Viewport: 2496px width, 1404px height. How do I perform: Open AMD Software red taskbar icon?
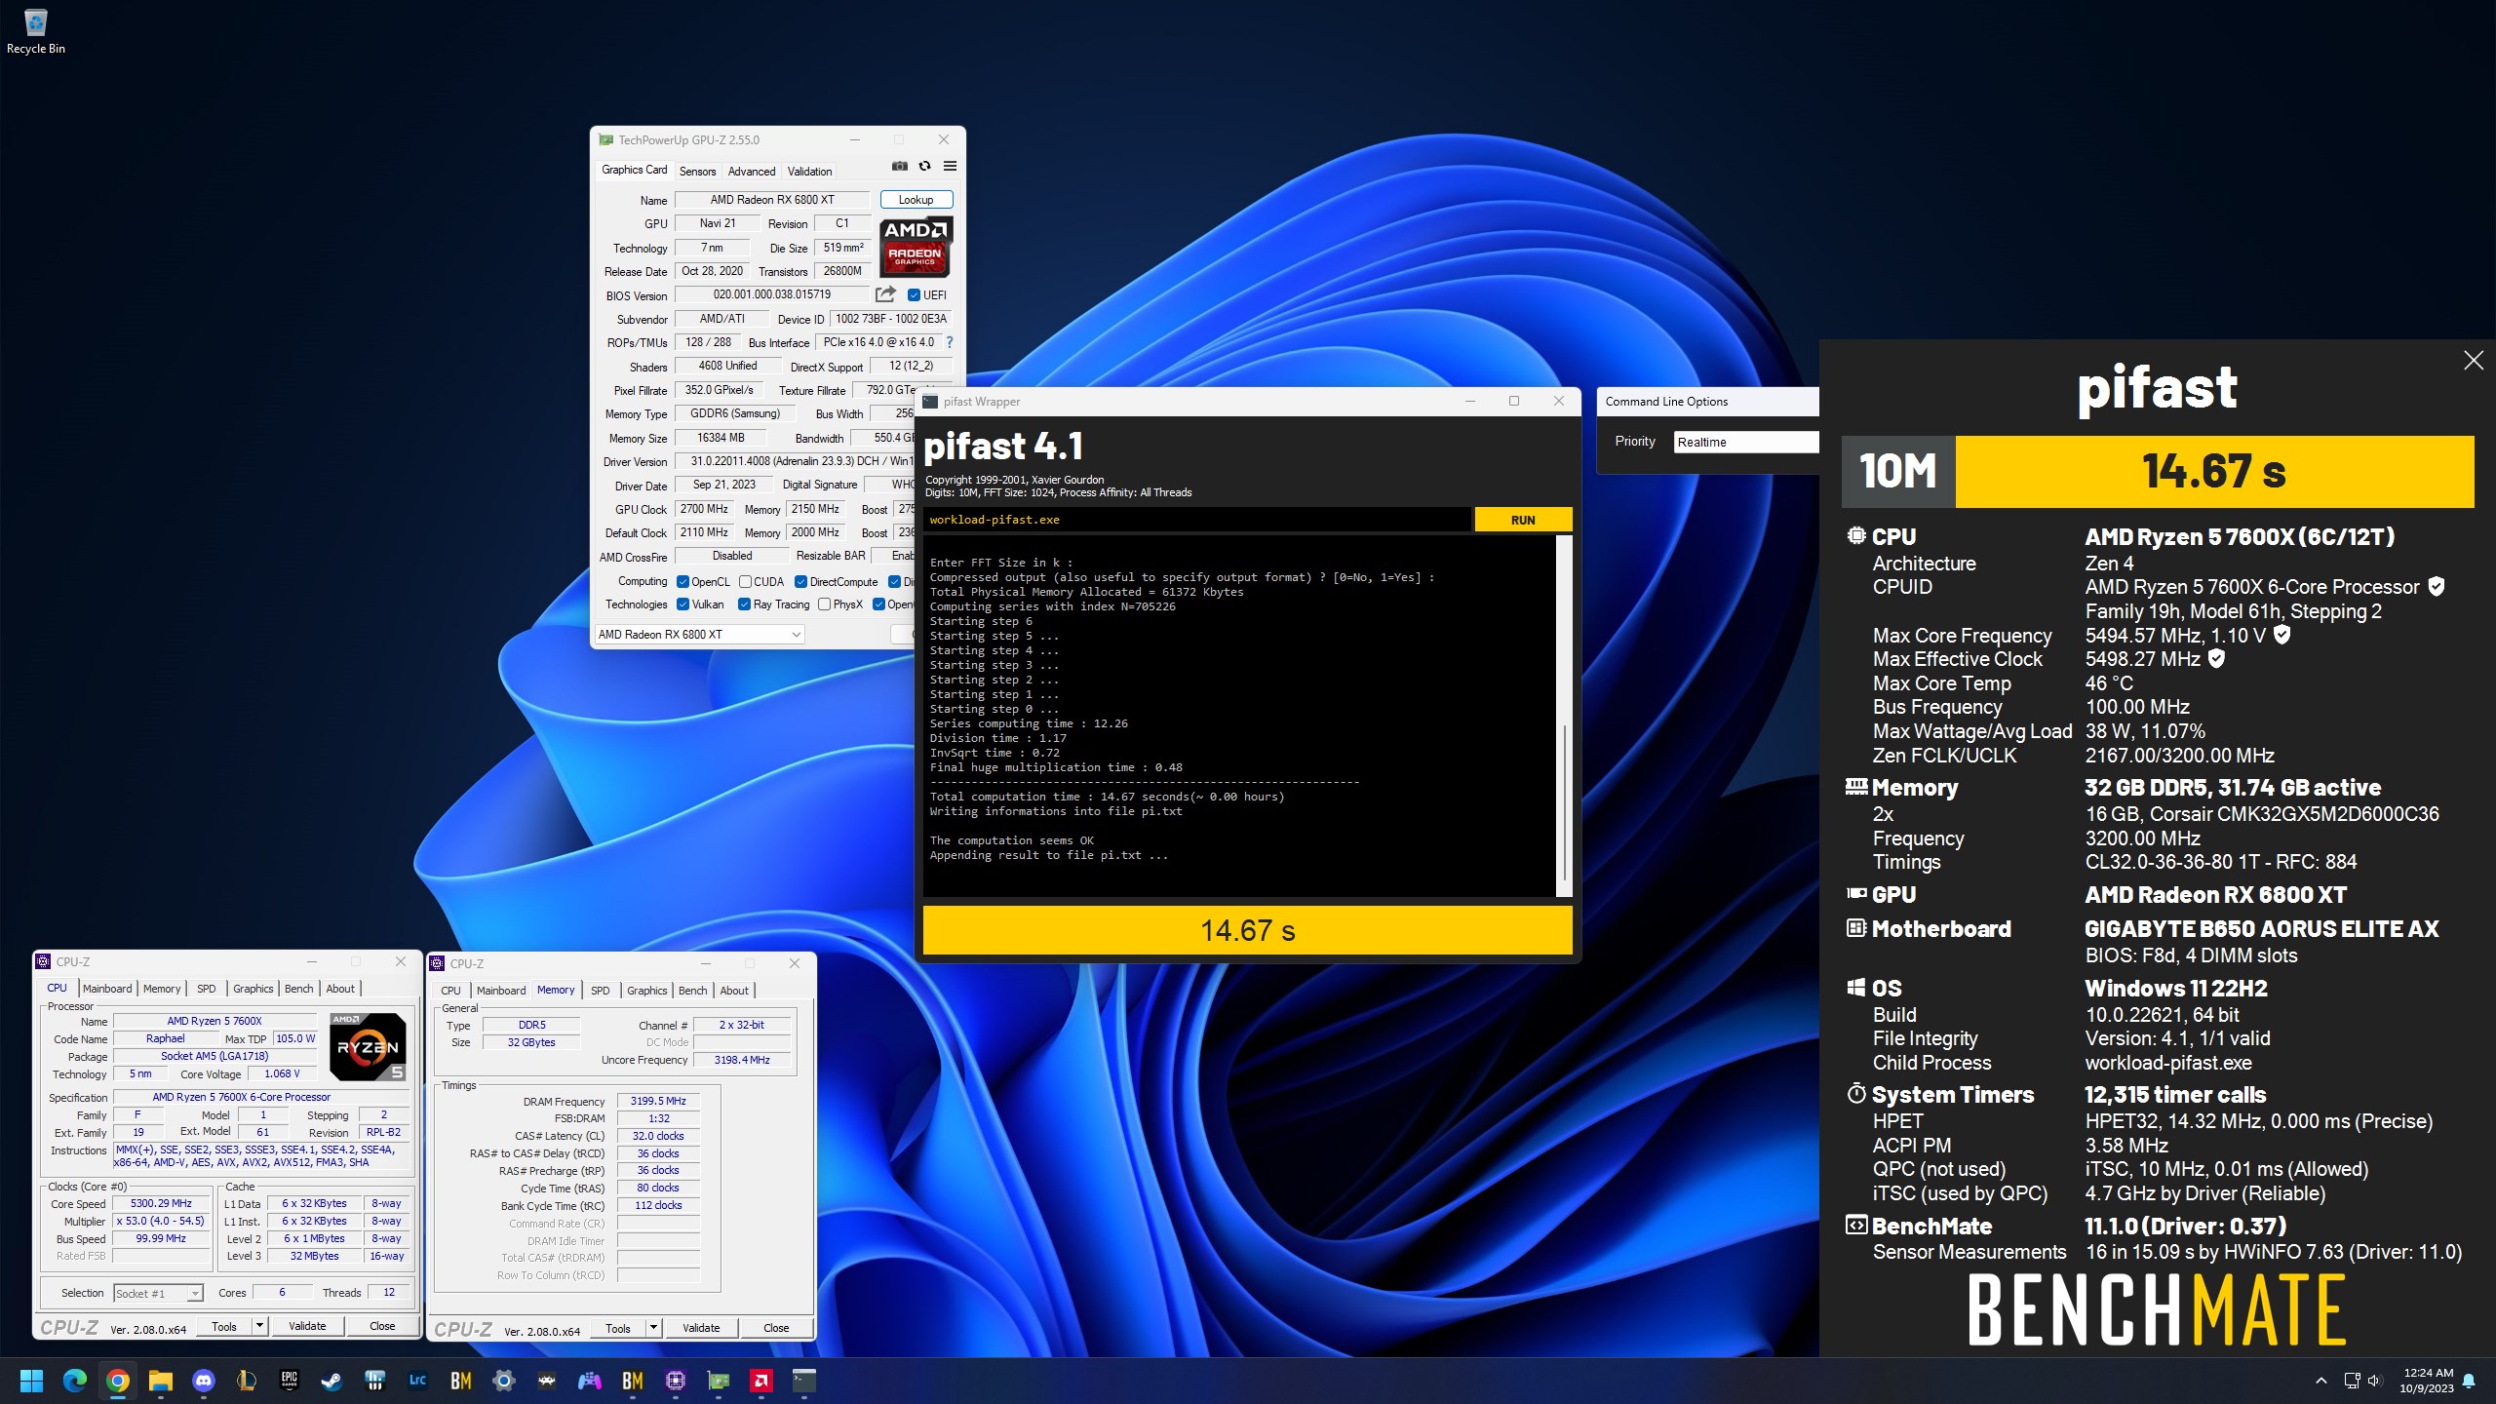tap(760, 1381)
